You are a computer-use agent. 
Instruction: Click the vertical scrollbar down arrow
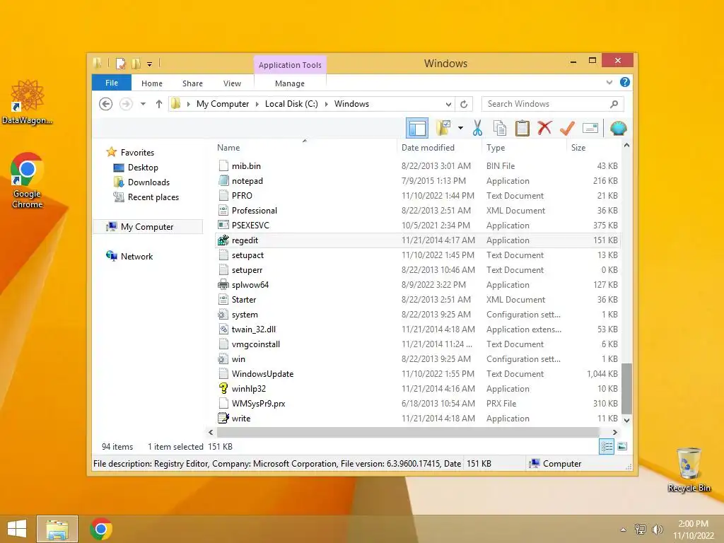tap(626, 420)
